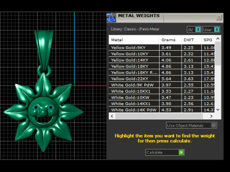Click the horizontal scrollbar left arrow

pos(112,116)
